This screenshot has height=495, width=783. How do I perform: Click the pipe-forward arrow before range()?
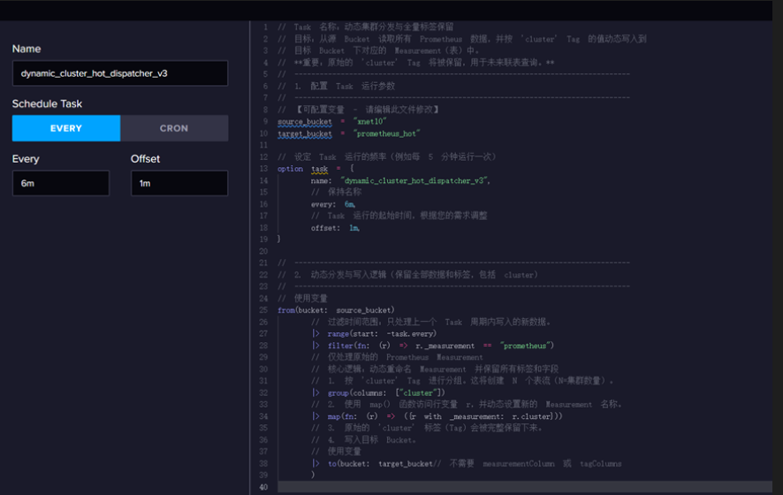pyautogui.click(x=315, y=333)
